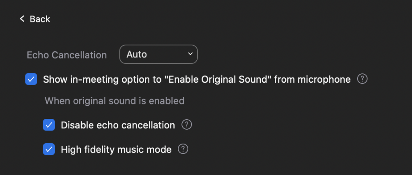Image resolution: width=412 pixels, height=175 pixels.
Task: Click question mark next to High fidelity music mode
Action: [x=183, y=149]
